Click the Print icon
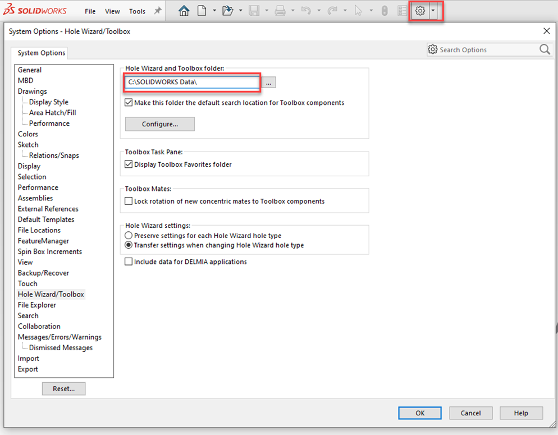 tap(280, 11)
